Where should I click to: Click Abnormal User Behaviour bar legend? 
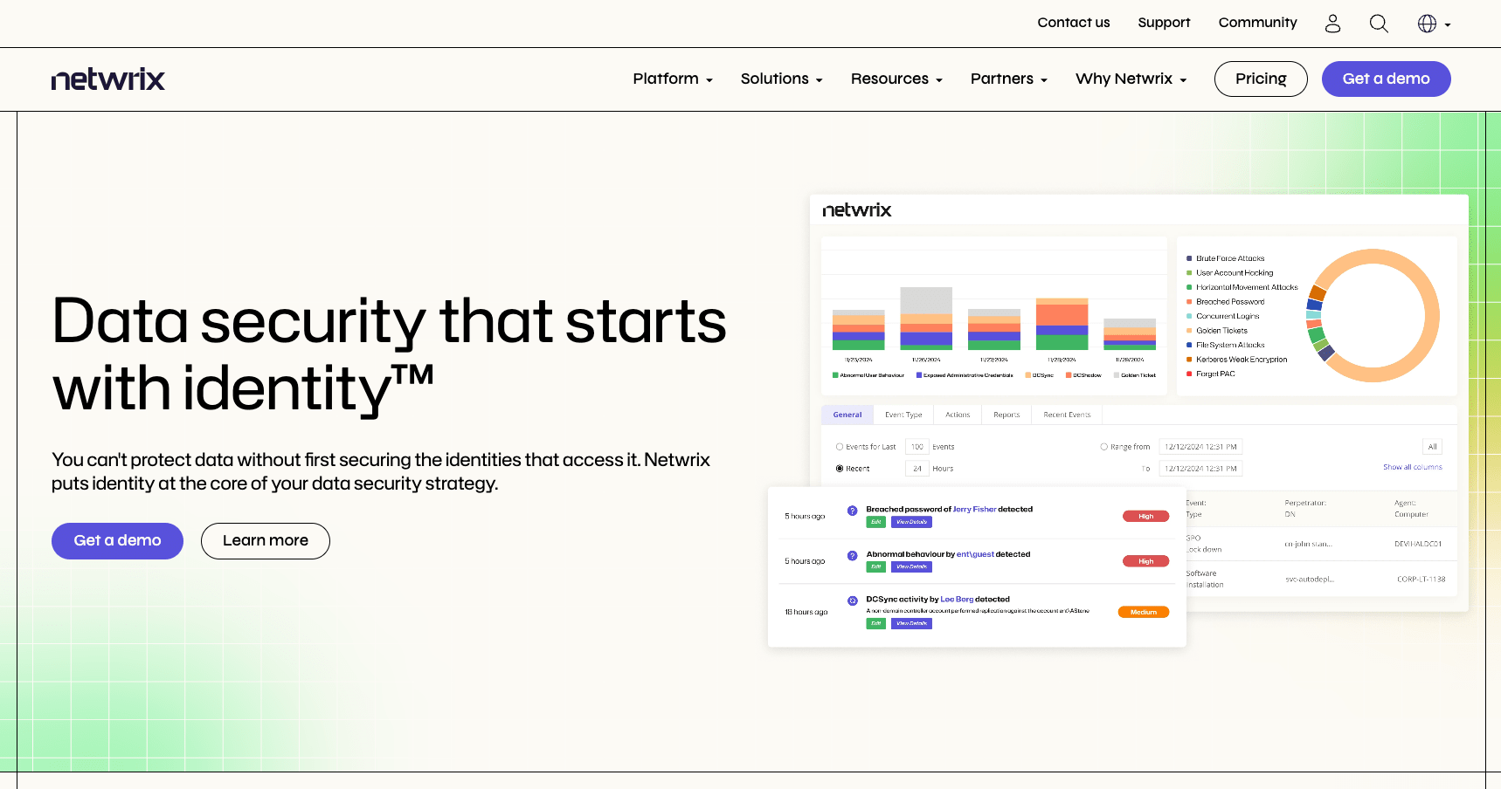pos(868,375)
